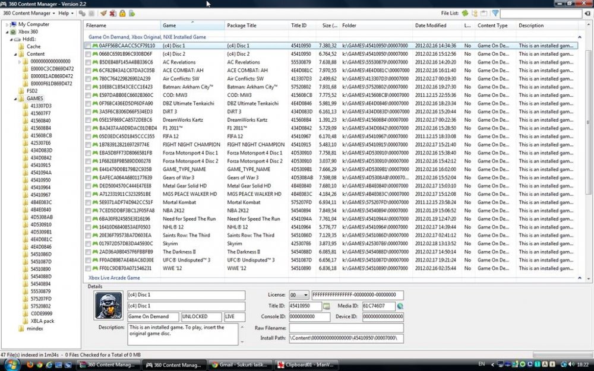The image size is (594, 371).
Task: Tick the checkbox for the NBA 2K12 row
Action: (88, 211)
